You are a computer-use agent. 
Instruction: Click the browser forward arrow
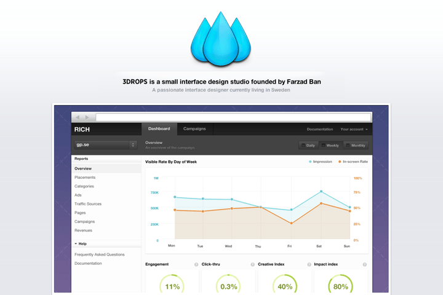coord(87,117)
